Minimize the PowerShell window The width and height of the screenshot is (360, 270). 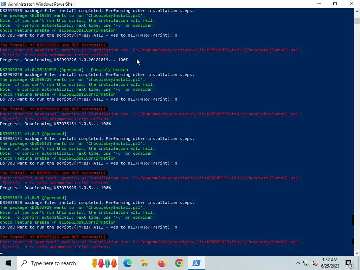click(x=319, y=4)
